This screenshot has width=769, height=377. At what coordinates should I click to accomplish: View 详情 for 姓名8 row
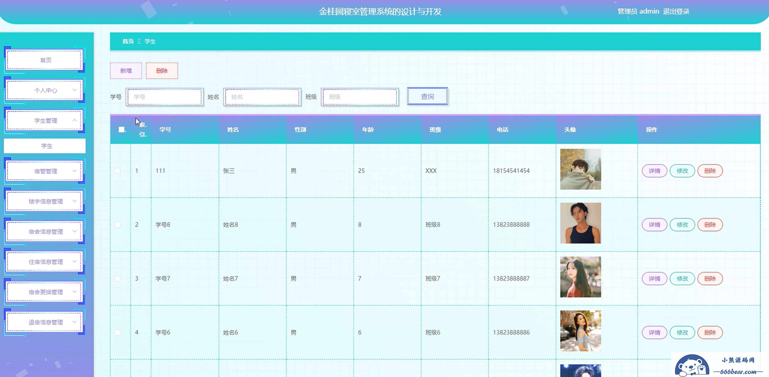coord(654,225)
